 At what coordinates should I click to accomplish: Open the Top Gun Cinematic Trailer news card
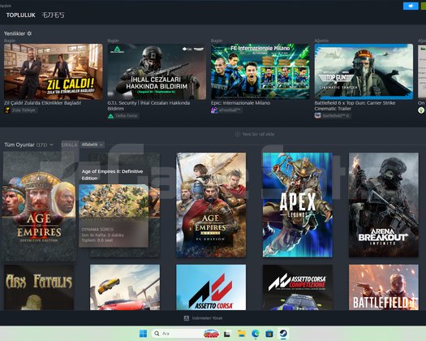[x=364, y=71]
